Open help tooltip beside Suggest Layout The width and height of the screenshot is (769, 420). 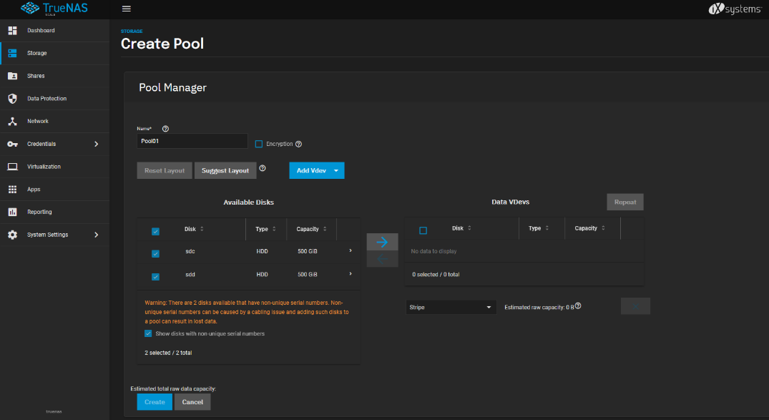(263, 168)
